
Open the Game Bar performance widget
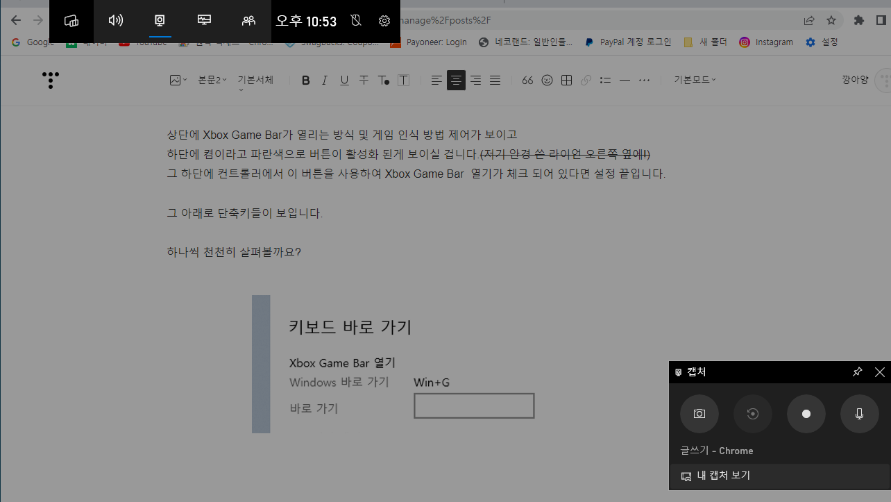click(204, 21)
